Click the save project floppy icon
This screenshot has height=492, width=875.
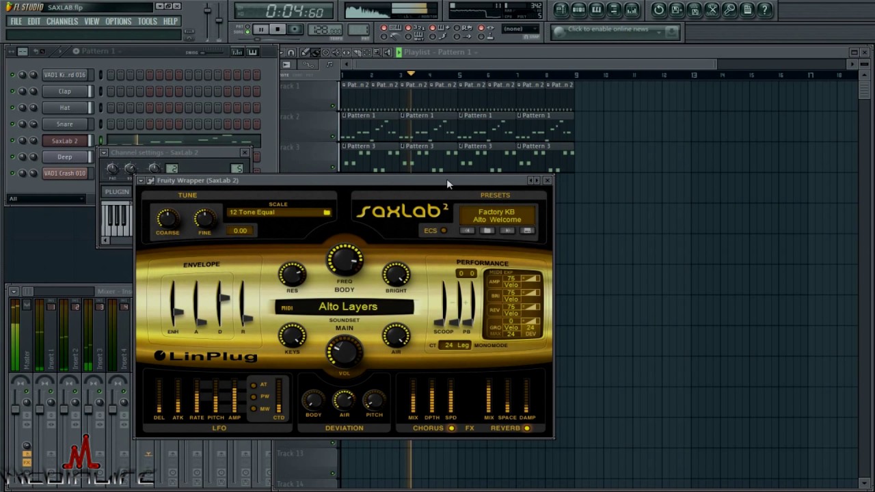694,10
